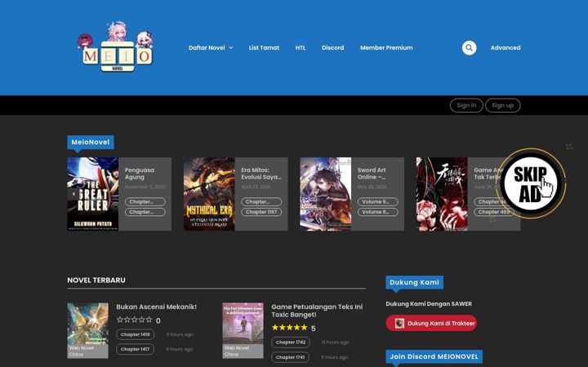Viewport: 588px width, 367px height.
Task: Open Chapter 1418
Action: [135, 334]
